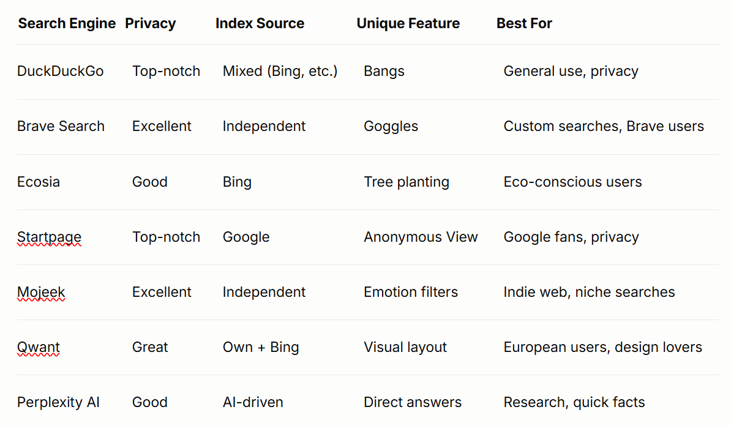Viewport: 731px width, 426px height.
Task: Click the Anonymous View cell
Action: [x=421, y=237]
